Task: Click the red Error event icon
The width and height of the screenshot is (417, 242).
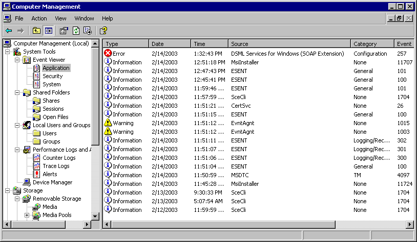Action: pyautogui.click(x=108, y=53)
